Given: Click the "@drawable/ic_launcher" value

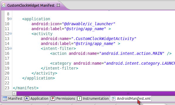Looking at the screenshot, I should pyautogui.click(x=88, y=24).
